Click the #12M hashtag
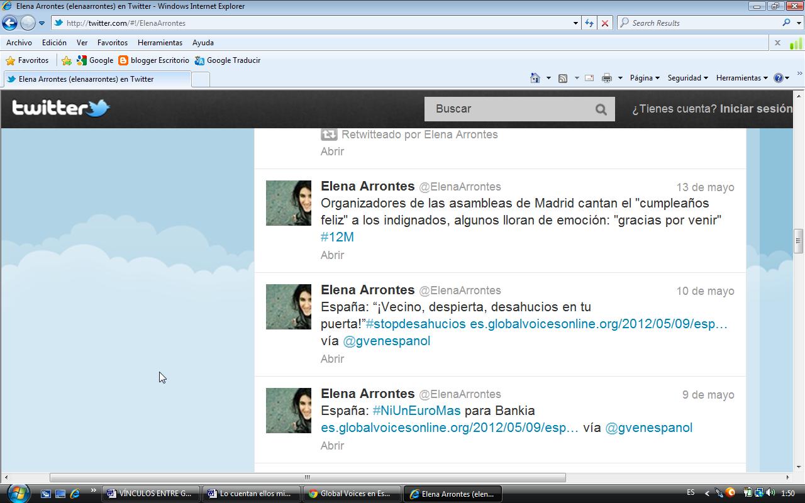Viewport: 805px width, 503px height. pyautogui.click(x=337, y=237)
